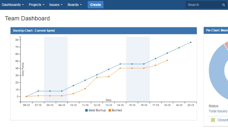Click the 06-10 axis date label
This screenshot has width=228, height=128.
point(26,105)
